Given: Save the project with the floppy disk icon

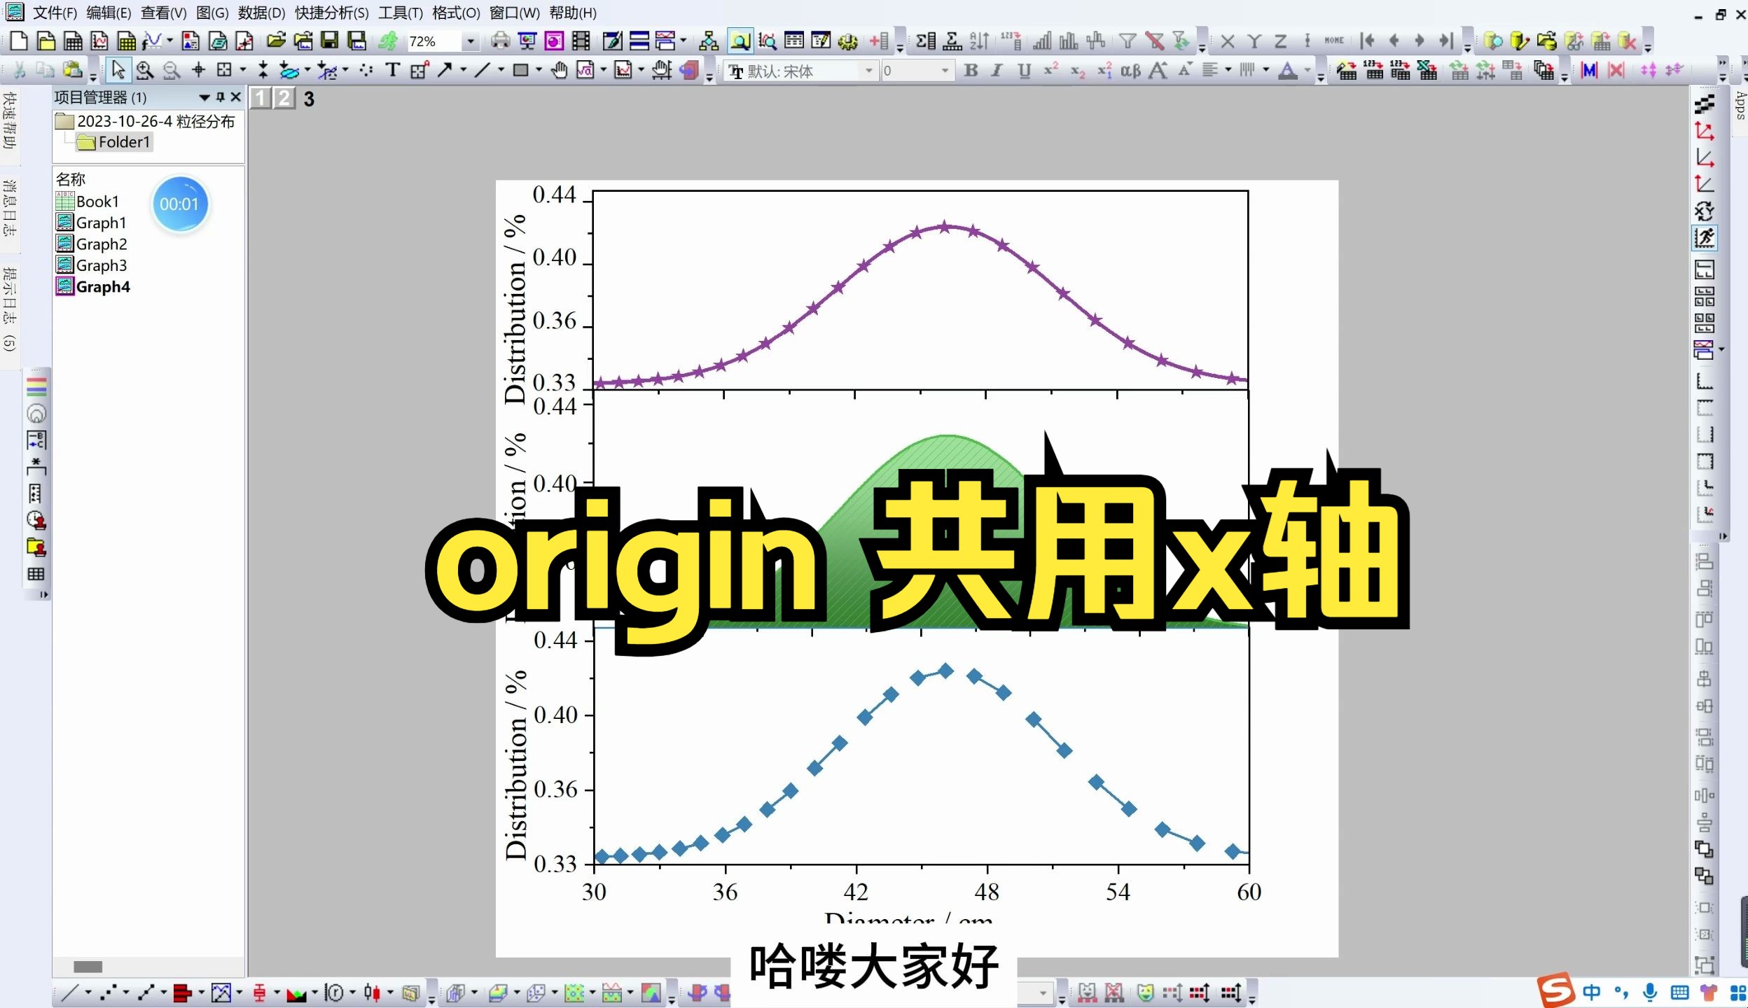Looking at the screenshot, I should click(330, 41).
